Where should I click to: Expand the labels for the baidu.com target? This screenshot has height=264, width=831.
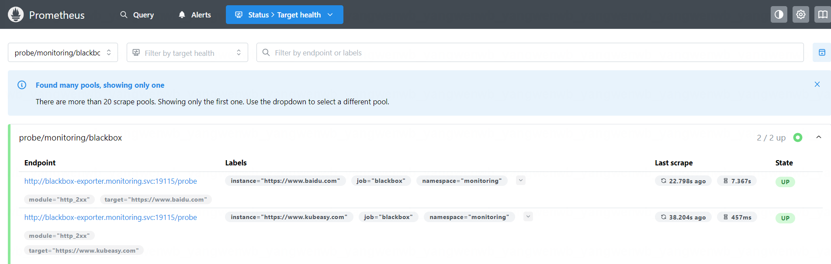click(x=520, y=180)
